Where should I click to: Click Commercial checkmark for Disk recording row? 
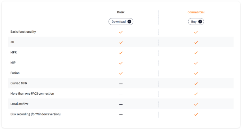coord(196,115)
